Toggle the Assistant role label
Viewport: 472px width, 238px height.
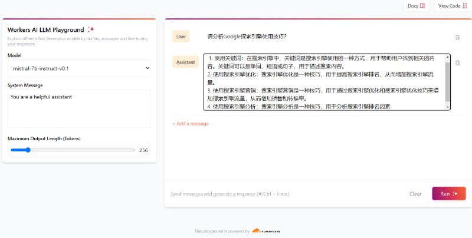click(185, 62)
